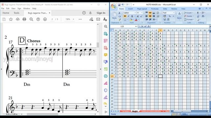Screen dimensions: 211x118
Task: Click AutoSum sigma icon in Excel
Action: [x=198, y=13]
